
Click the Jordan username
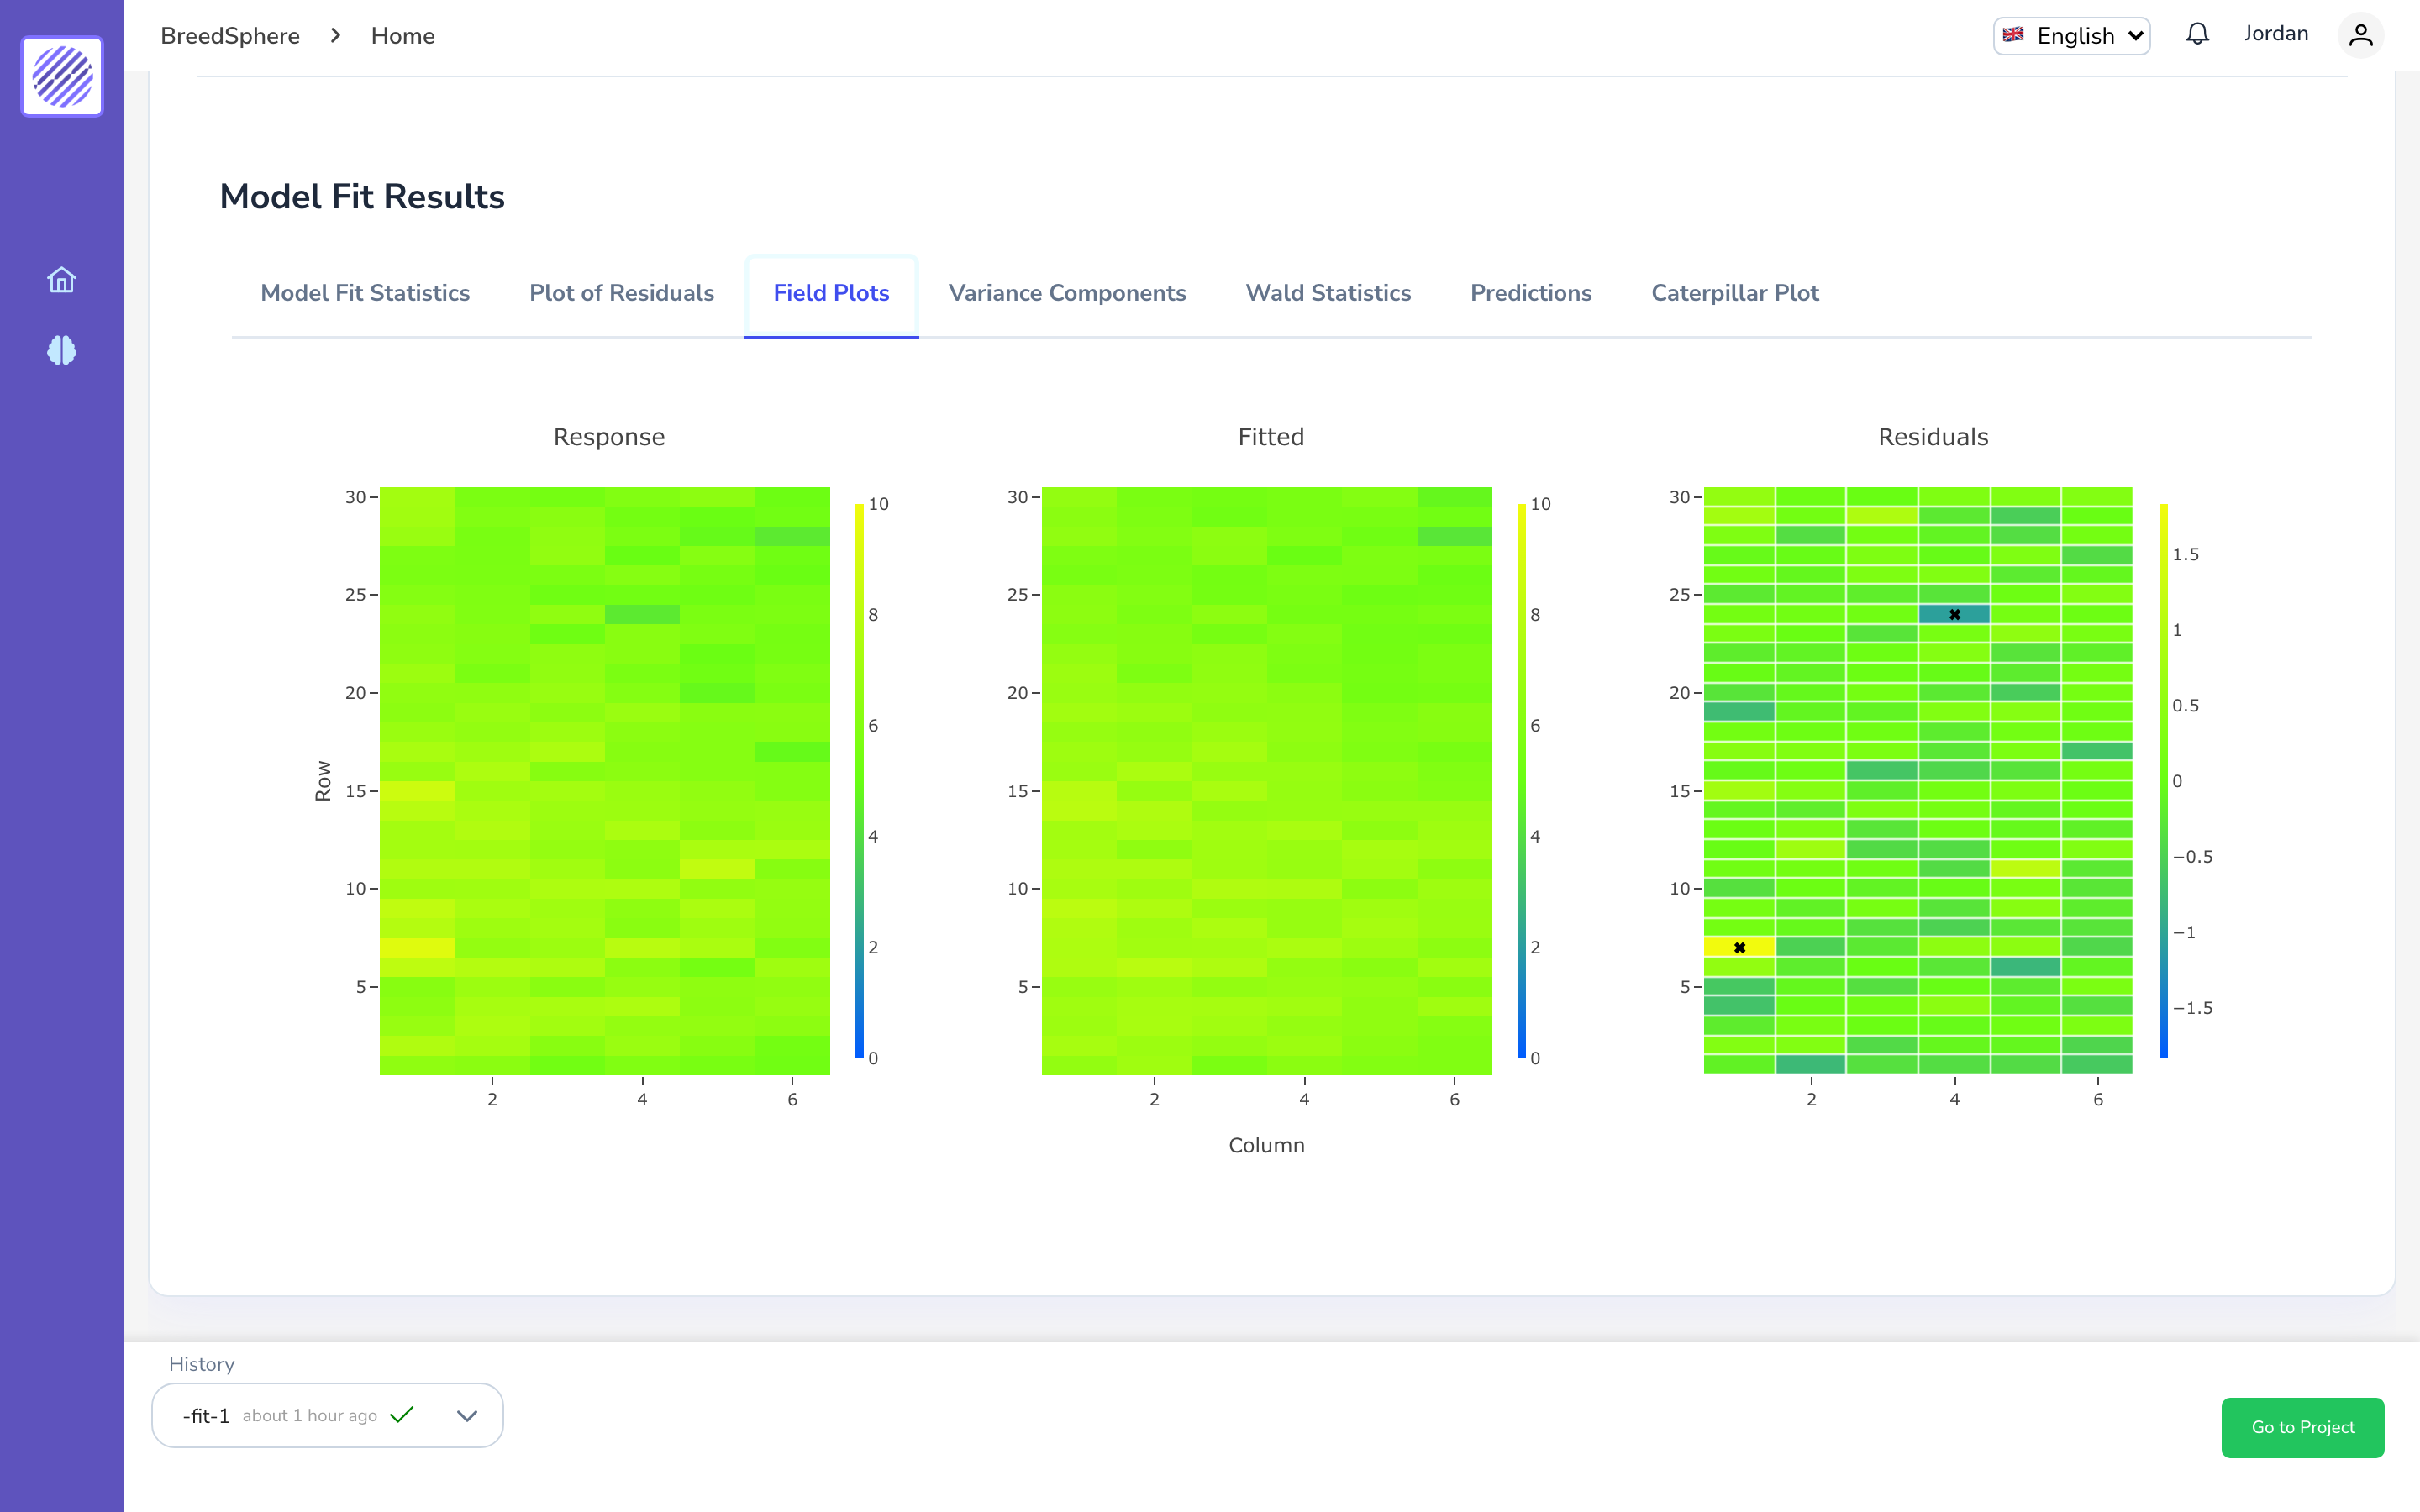2276,34
